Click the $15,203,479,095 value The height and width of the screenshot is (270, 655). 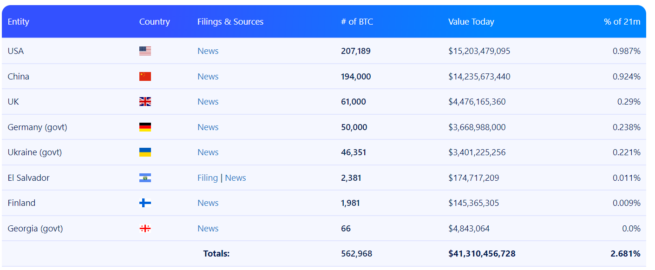(x=479, y=51)
